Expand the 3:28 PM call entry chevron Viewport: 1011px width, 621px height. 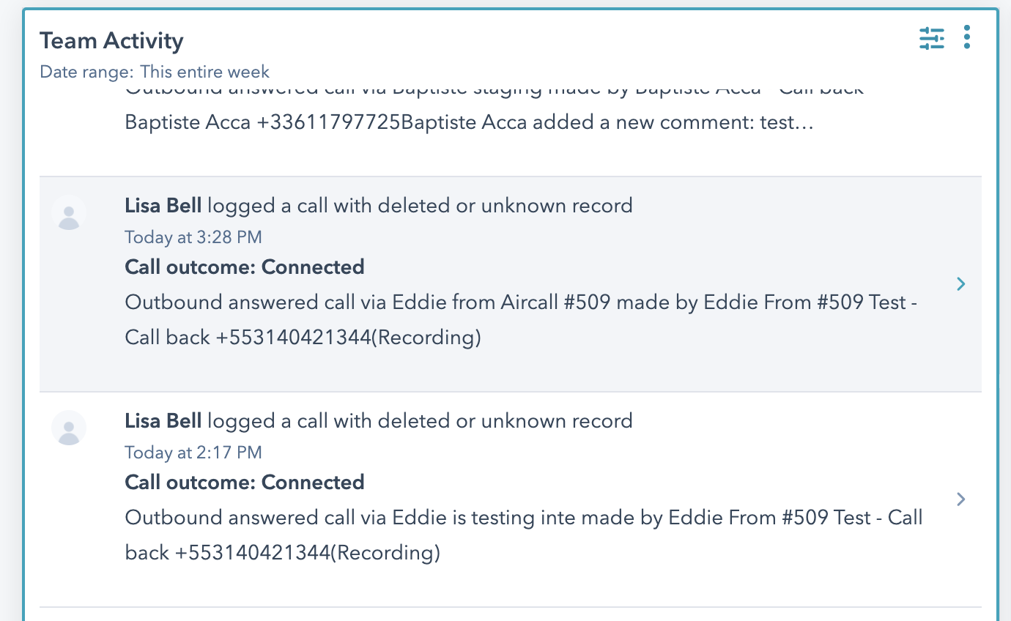pyautogui.click(x=962, y=284)
